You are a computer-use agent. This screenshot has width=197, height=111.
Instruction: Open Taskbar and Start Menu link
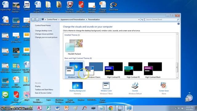pos(44,90)
